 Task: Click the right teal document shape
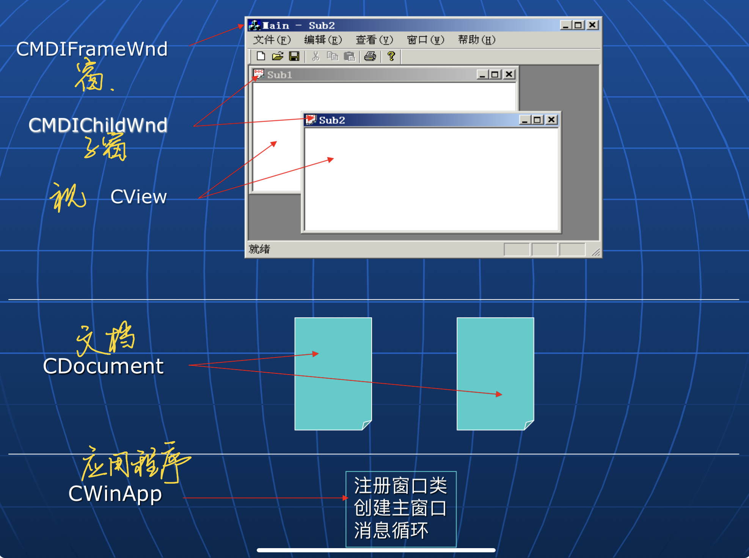pos(495,374)
